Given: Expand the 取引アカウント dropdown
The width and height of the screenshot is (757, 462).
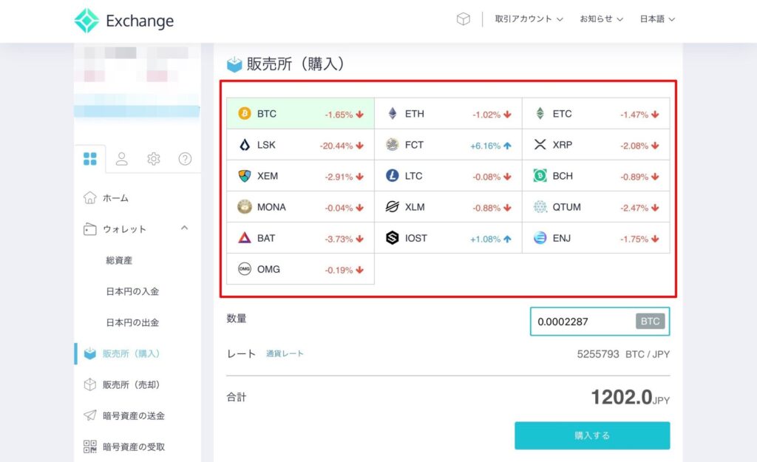Looking at the screenshot, I should pyautogui.click(x=529, y=18).
